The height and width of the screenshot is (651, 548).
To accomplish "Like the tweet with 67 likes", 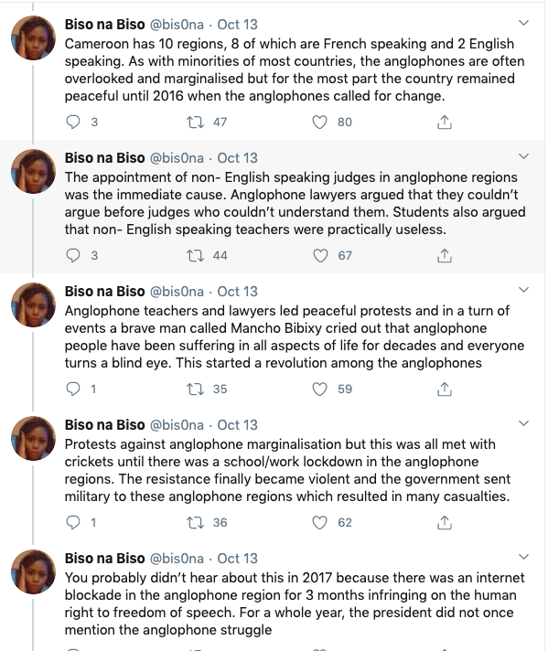I will point(319,255).
